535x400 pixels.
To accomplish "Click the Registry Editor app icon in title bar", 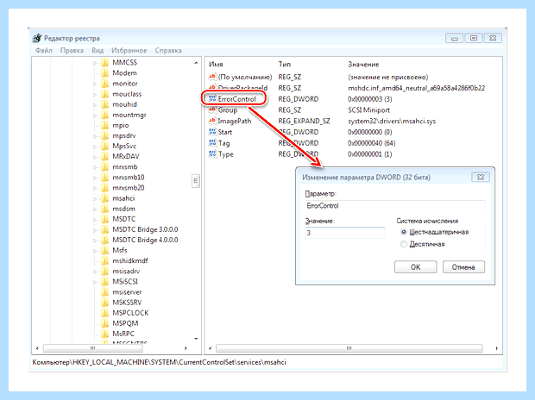I will point(37,38).
